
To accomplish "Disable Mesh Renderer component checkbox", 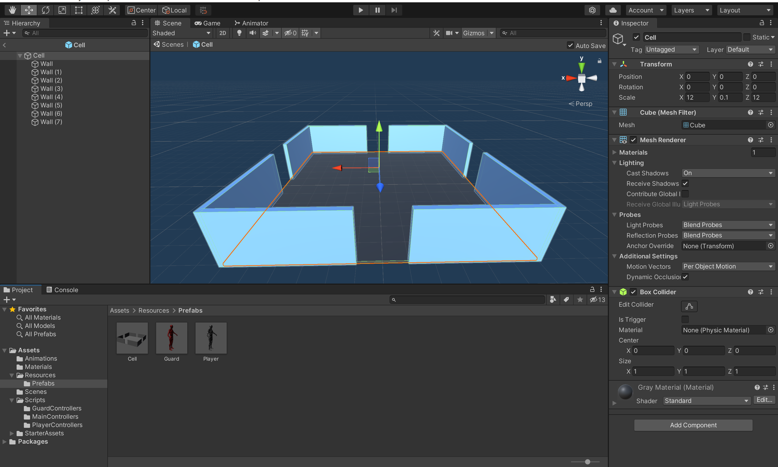I will coord(633,140).
